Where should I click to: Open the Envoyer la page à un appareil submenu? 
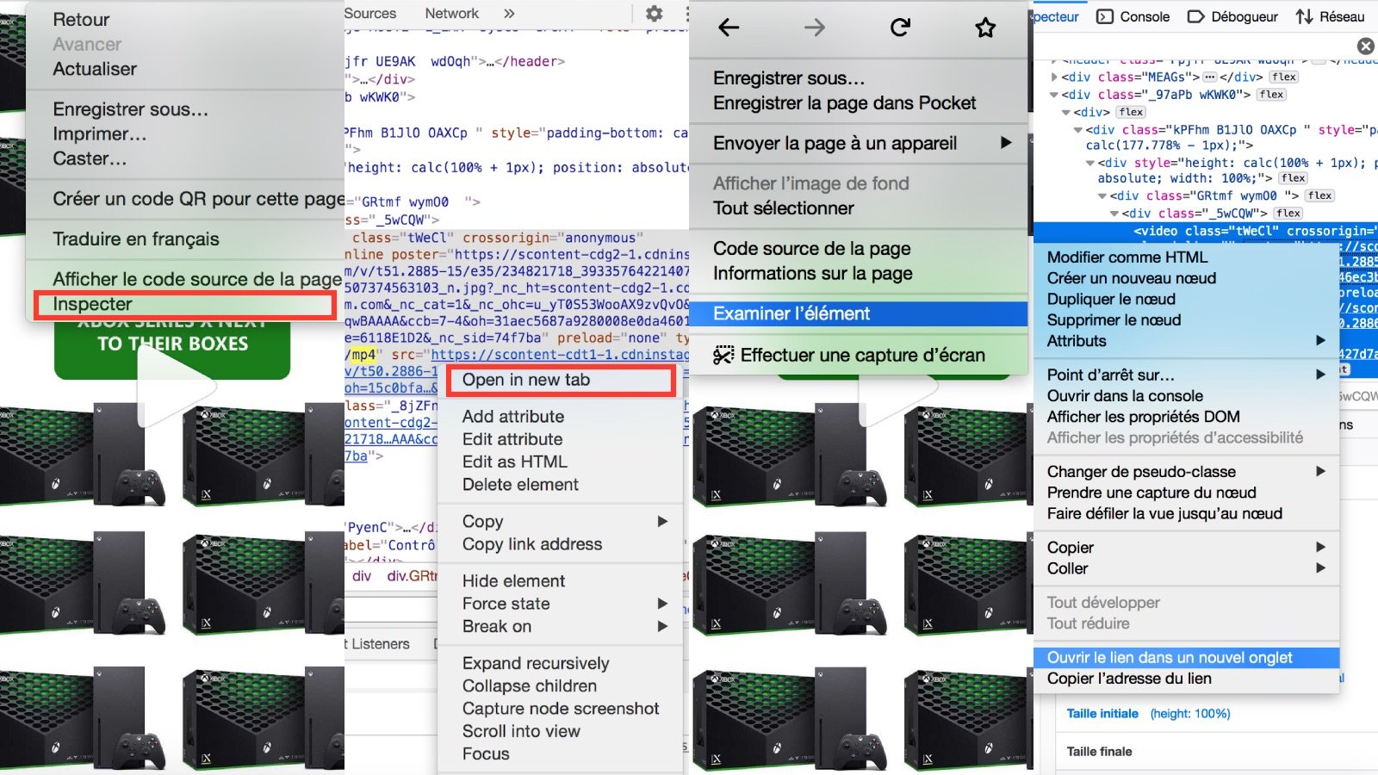pos(835,143)
